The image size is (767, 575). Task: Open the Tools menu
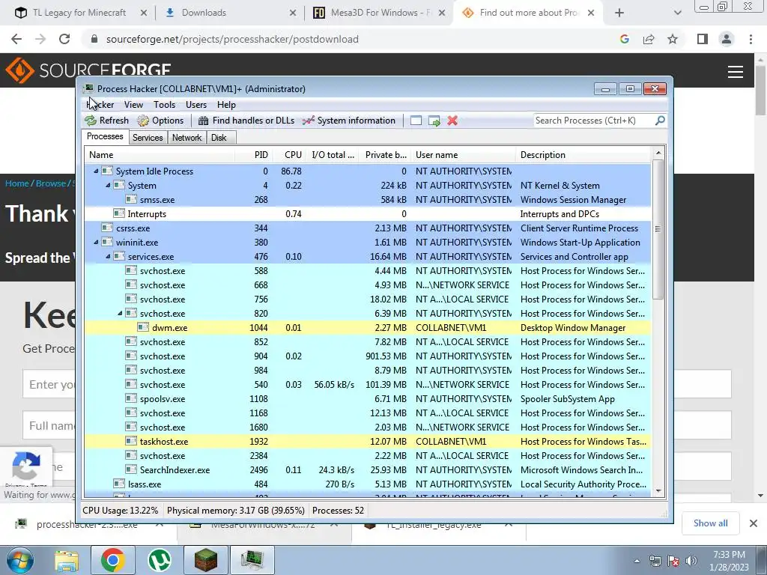(x=164, y=105)
